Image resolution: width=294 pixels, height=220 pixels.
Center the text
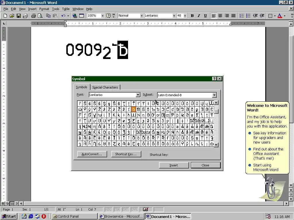click(x=220, y=16)
